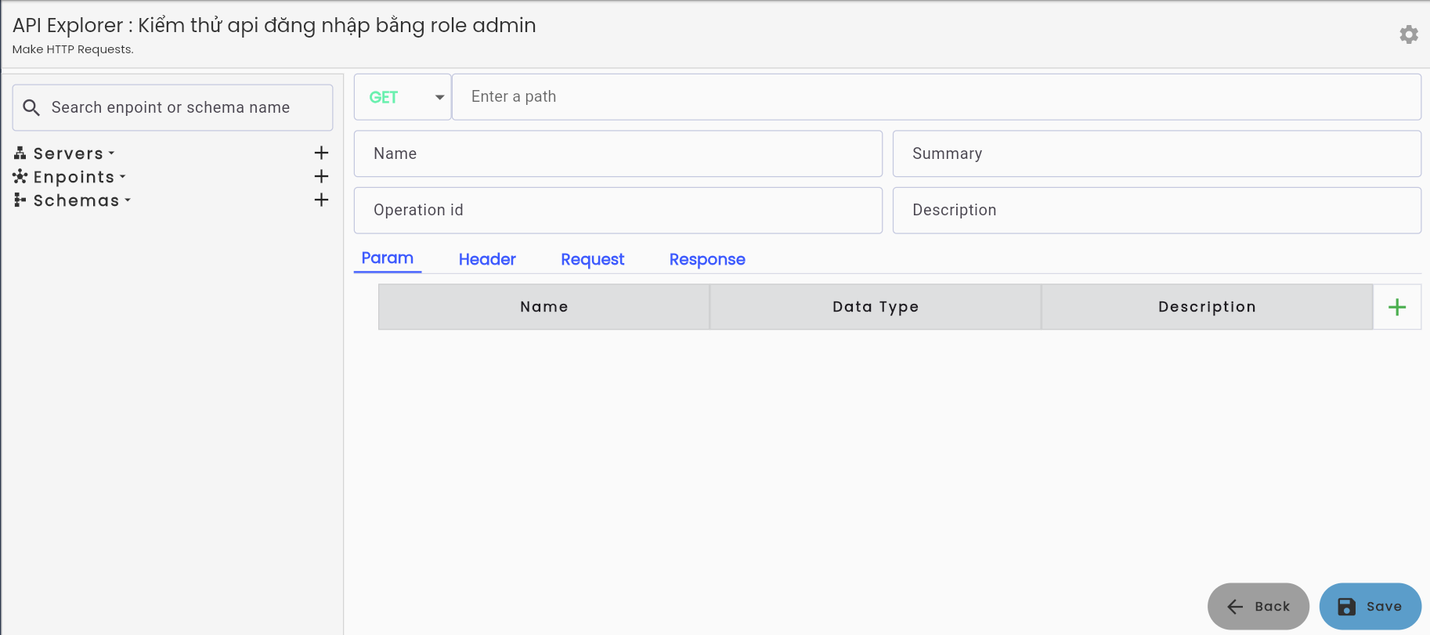Screen dimensions: 1430x635
Task: Open the settings gear icon
Action: click(1408, 34)
